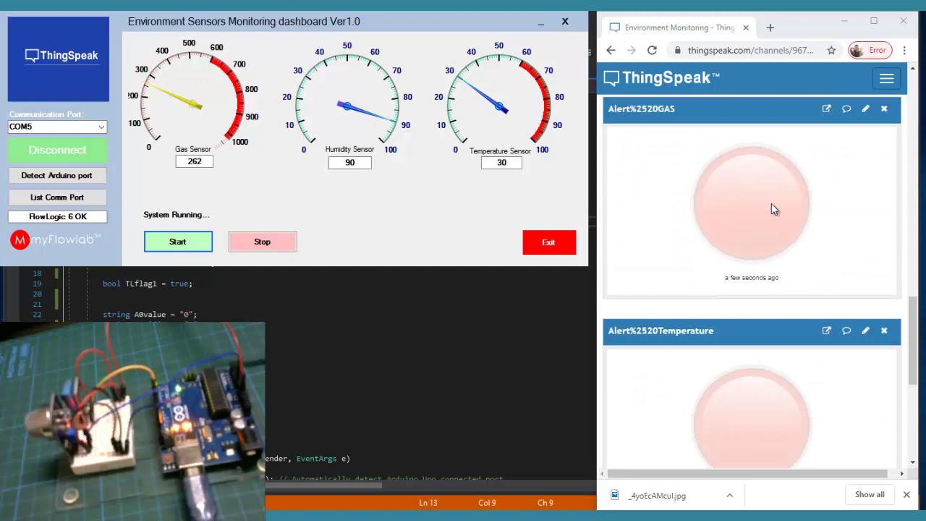Click scroll down arrow in browser
This screenshot has width=926, height=521.
pyautogui.click(x=913, y=462)
